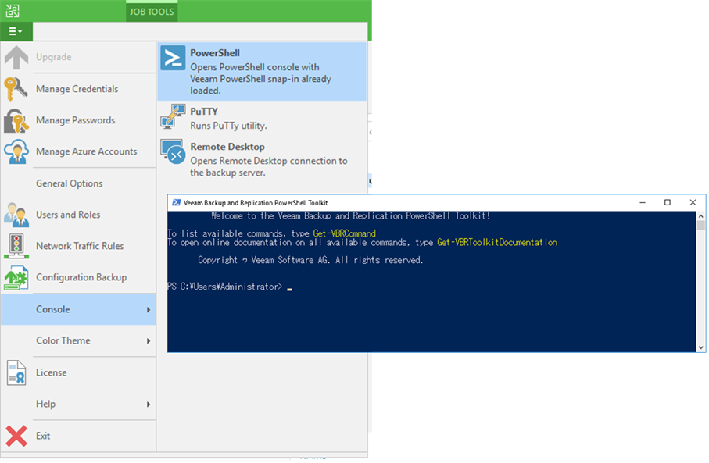Click the Manage Credentials key icon
Screen dimensions: 709x463
[x=16, y=88]
